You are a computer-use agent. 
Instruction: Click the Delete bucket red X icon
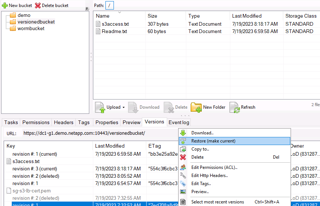(38, 6)
